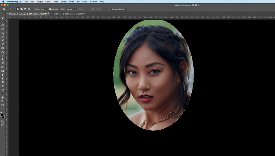
Task: Choose Subtract from selection mode
Action: tap(25, 9)
